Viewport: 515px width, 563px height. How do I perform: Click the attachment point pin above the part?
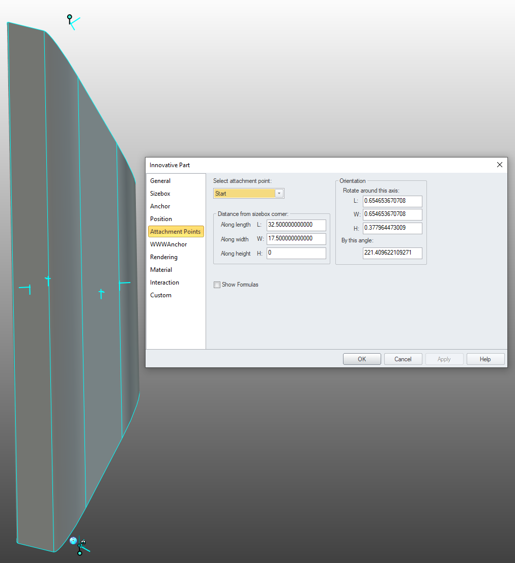click(70, 18)
